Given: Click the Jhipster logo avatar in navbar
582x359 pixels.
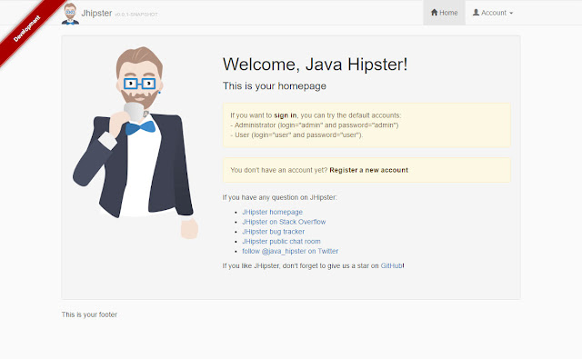Looking at the screenshot, I should click(x=70, y=14).
